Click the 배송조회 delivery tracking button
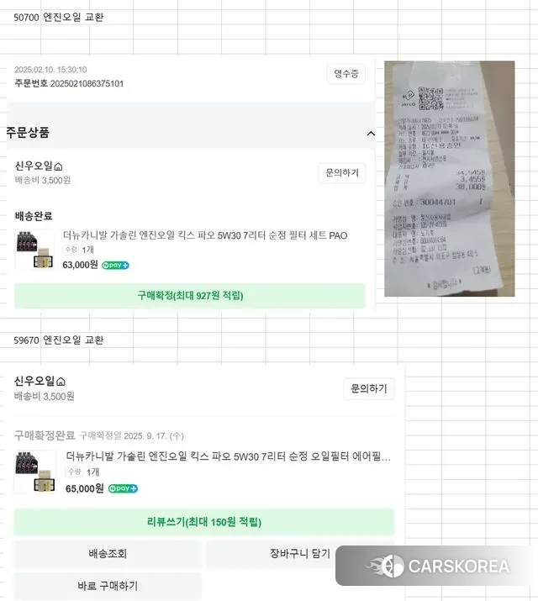 (x=108, y=554)
